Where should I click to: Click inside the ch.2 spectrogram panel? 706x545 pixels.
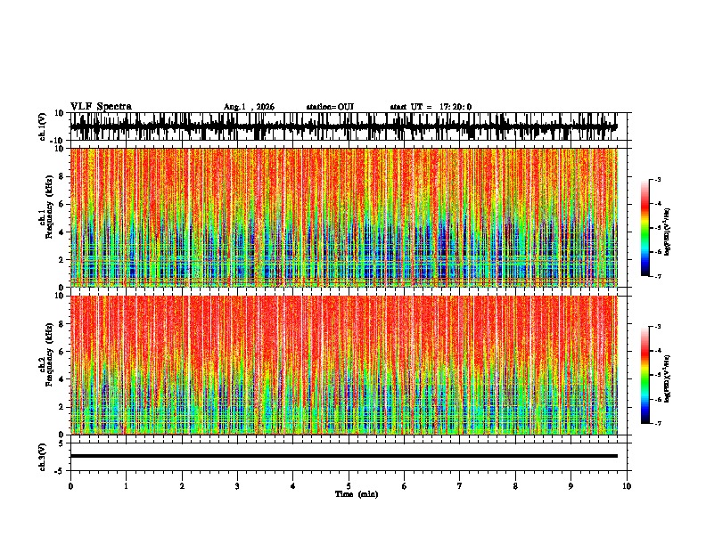[343, 365]
